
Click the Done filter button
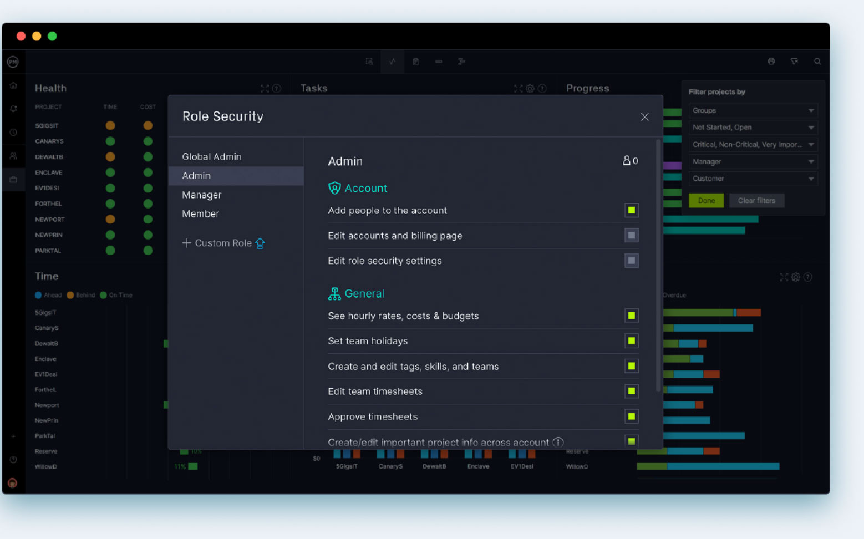tap(706, 200)
